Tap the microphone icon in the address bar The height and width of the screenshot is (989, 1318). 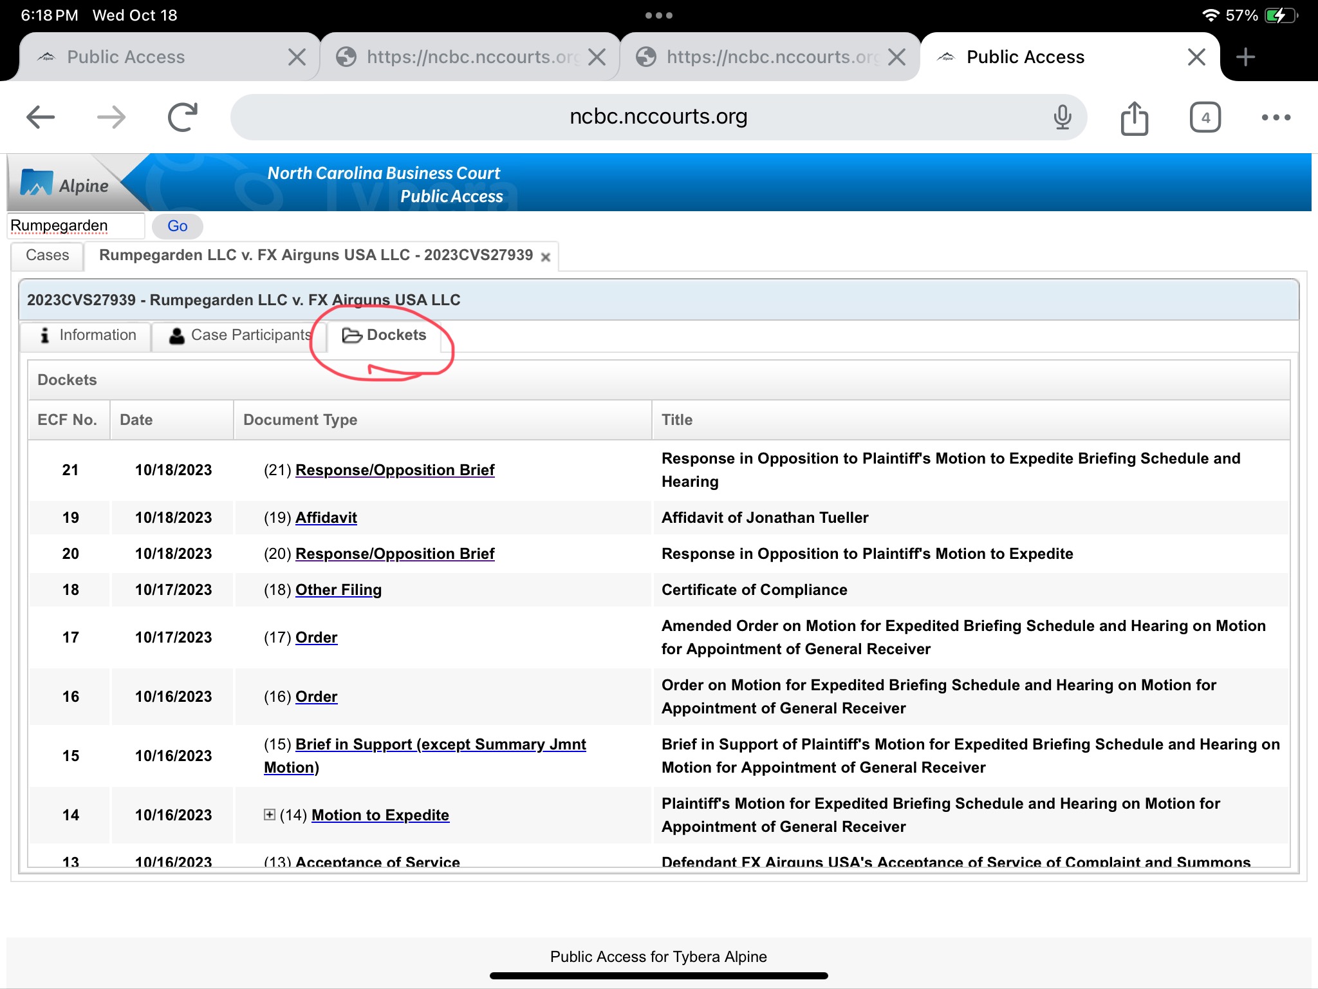click(1063, 117)
